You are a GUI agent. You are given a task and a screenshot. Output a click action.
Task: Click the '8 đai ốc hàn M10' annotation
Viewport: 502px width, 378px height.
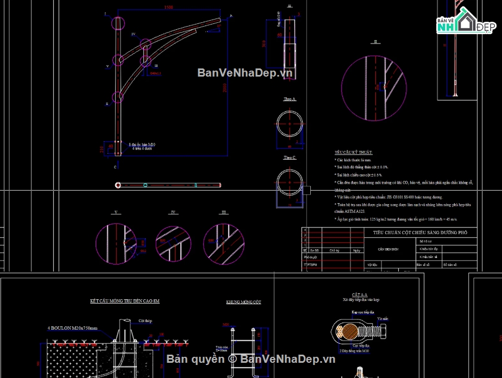[141, 145]
